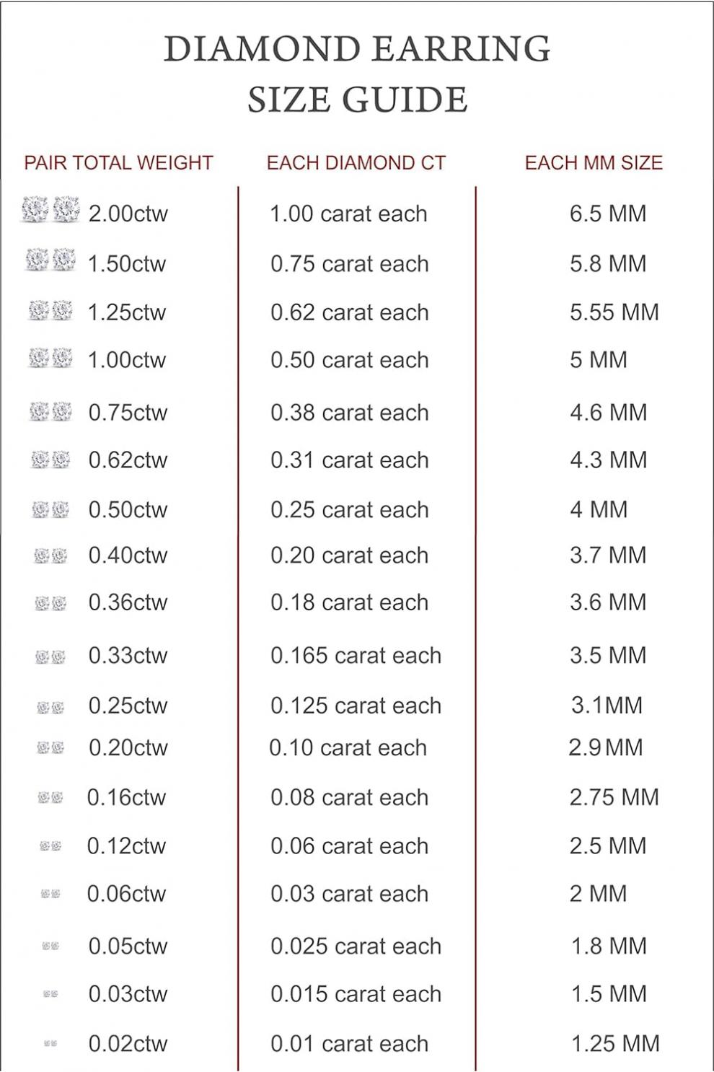Click the 0.62 carat each text

pyautogui.click(x=350, y=312)
